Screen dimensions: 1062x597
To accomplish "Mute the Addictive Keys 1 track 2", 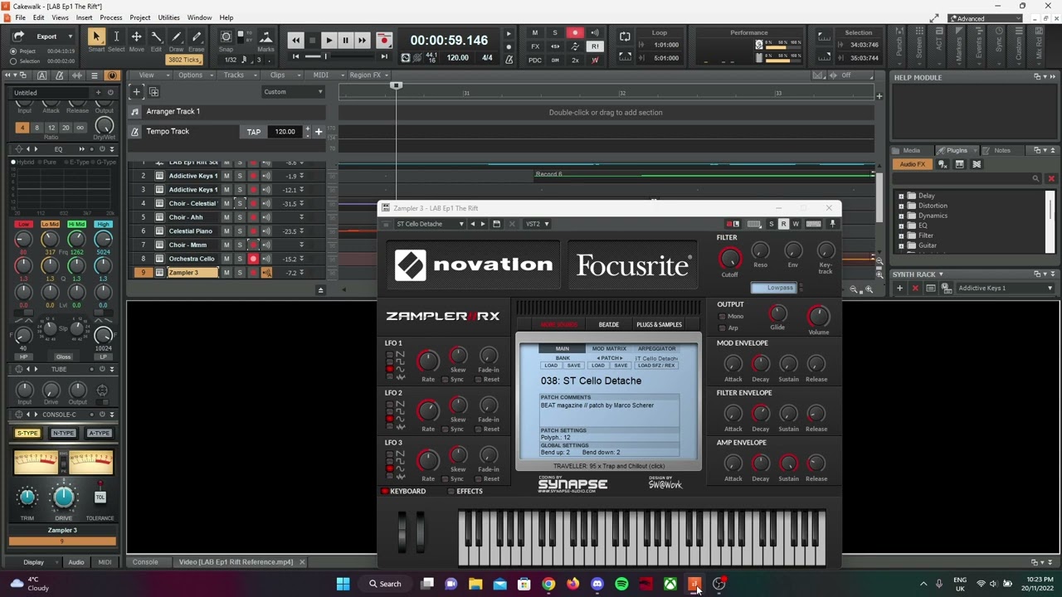I will coord(226,176).
